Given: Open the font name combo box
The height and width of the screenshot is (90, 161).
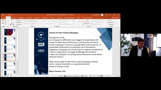Looking at the screenshot, I should coord(28,21).
